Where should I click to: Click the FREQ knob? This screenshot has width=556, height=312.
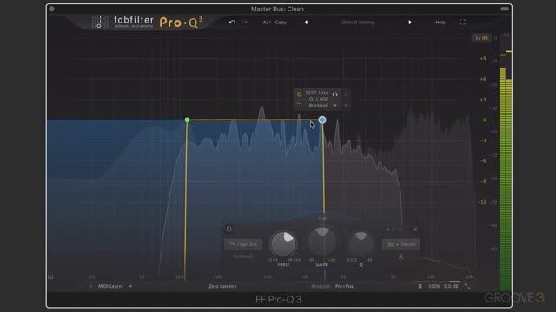tap(283, 244)
